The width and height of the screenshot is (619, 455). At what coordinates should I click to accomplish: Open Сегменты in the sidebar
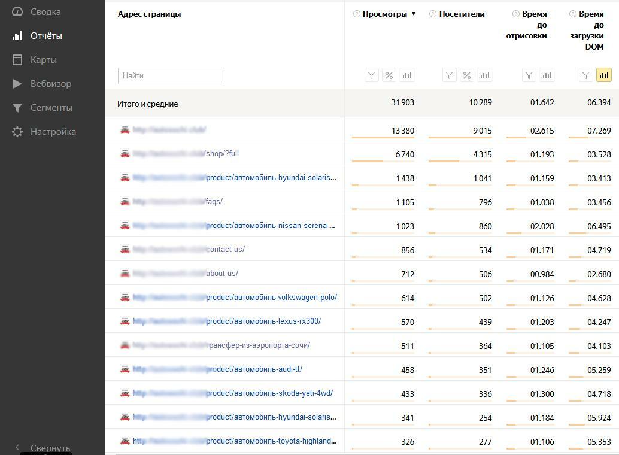51,108
